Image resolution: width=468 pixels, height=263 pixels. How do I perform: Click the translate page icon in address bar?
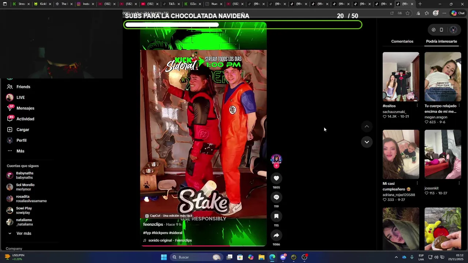(400, 13)
